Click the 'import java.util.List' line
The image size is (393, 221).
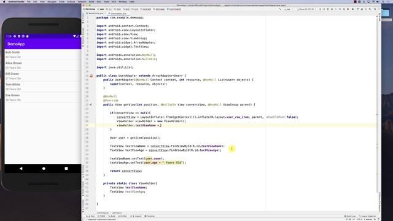pyautogui.click(x=115, y=67)
